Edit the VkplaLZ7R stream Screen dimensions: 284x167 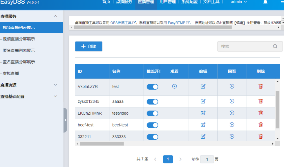pyautogui.click(x=203, y=86)
